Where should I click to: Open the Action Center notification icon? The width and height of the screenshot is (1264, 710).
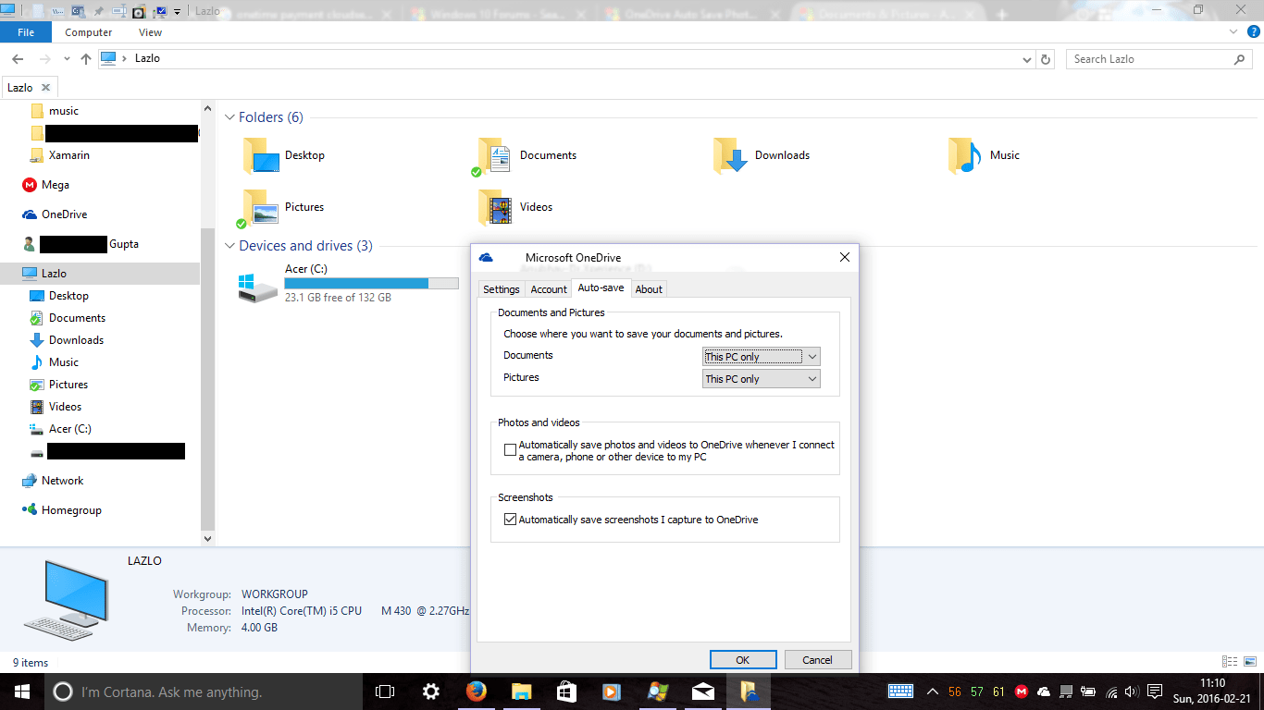[x=1154, y=692]
